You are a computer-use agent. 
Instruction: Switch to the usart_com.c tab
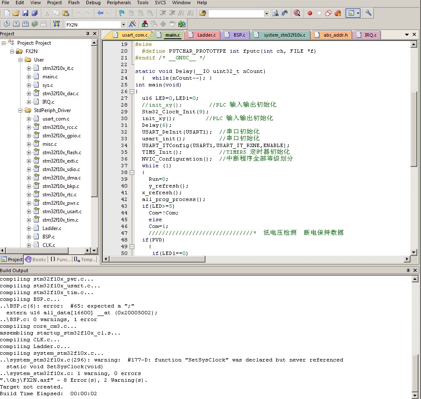point(131,35)
